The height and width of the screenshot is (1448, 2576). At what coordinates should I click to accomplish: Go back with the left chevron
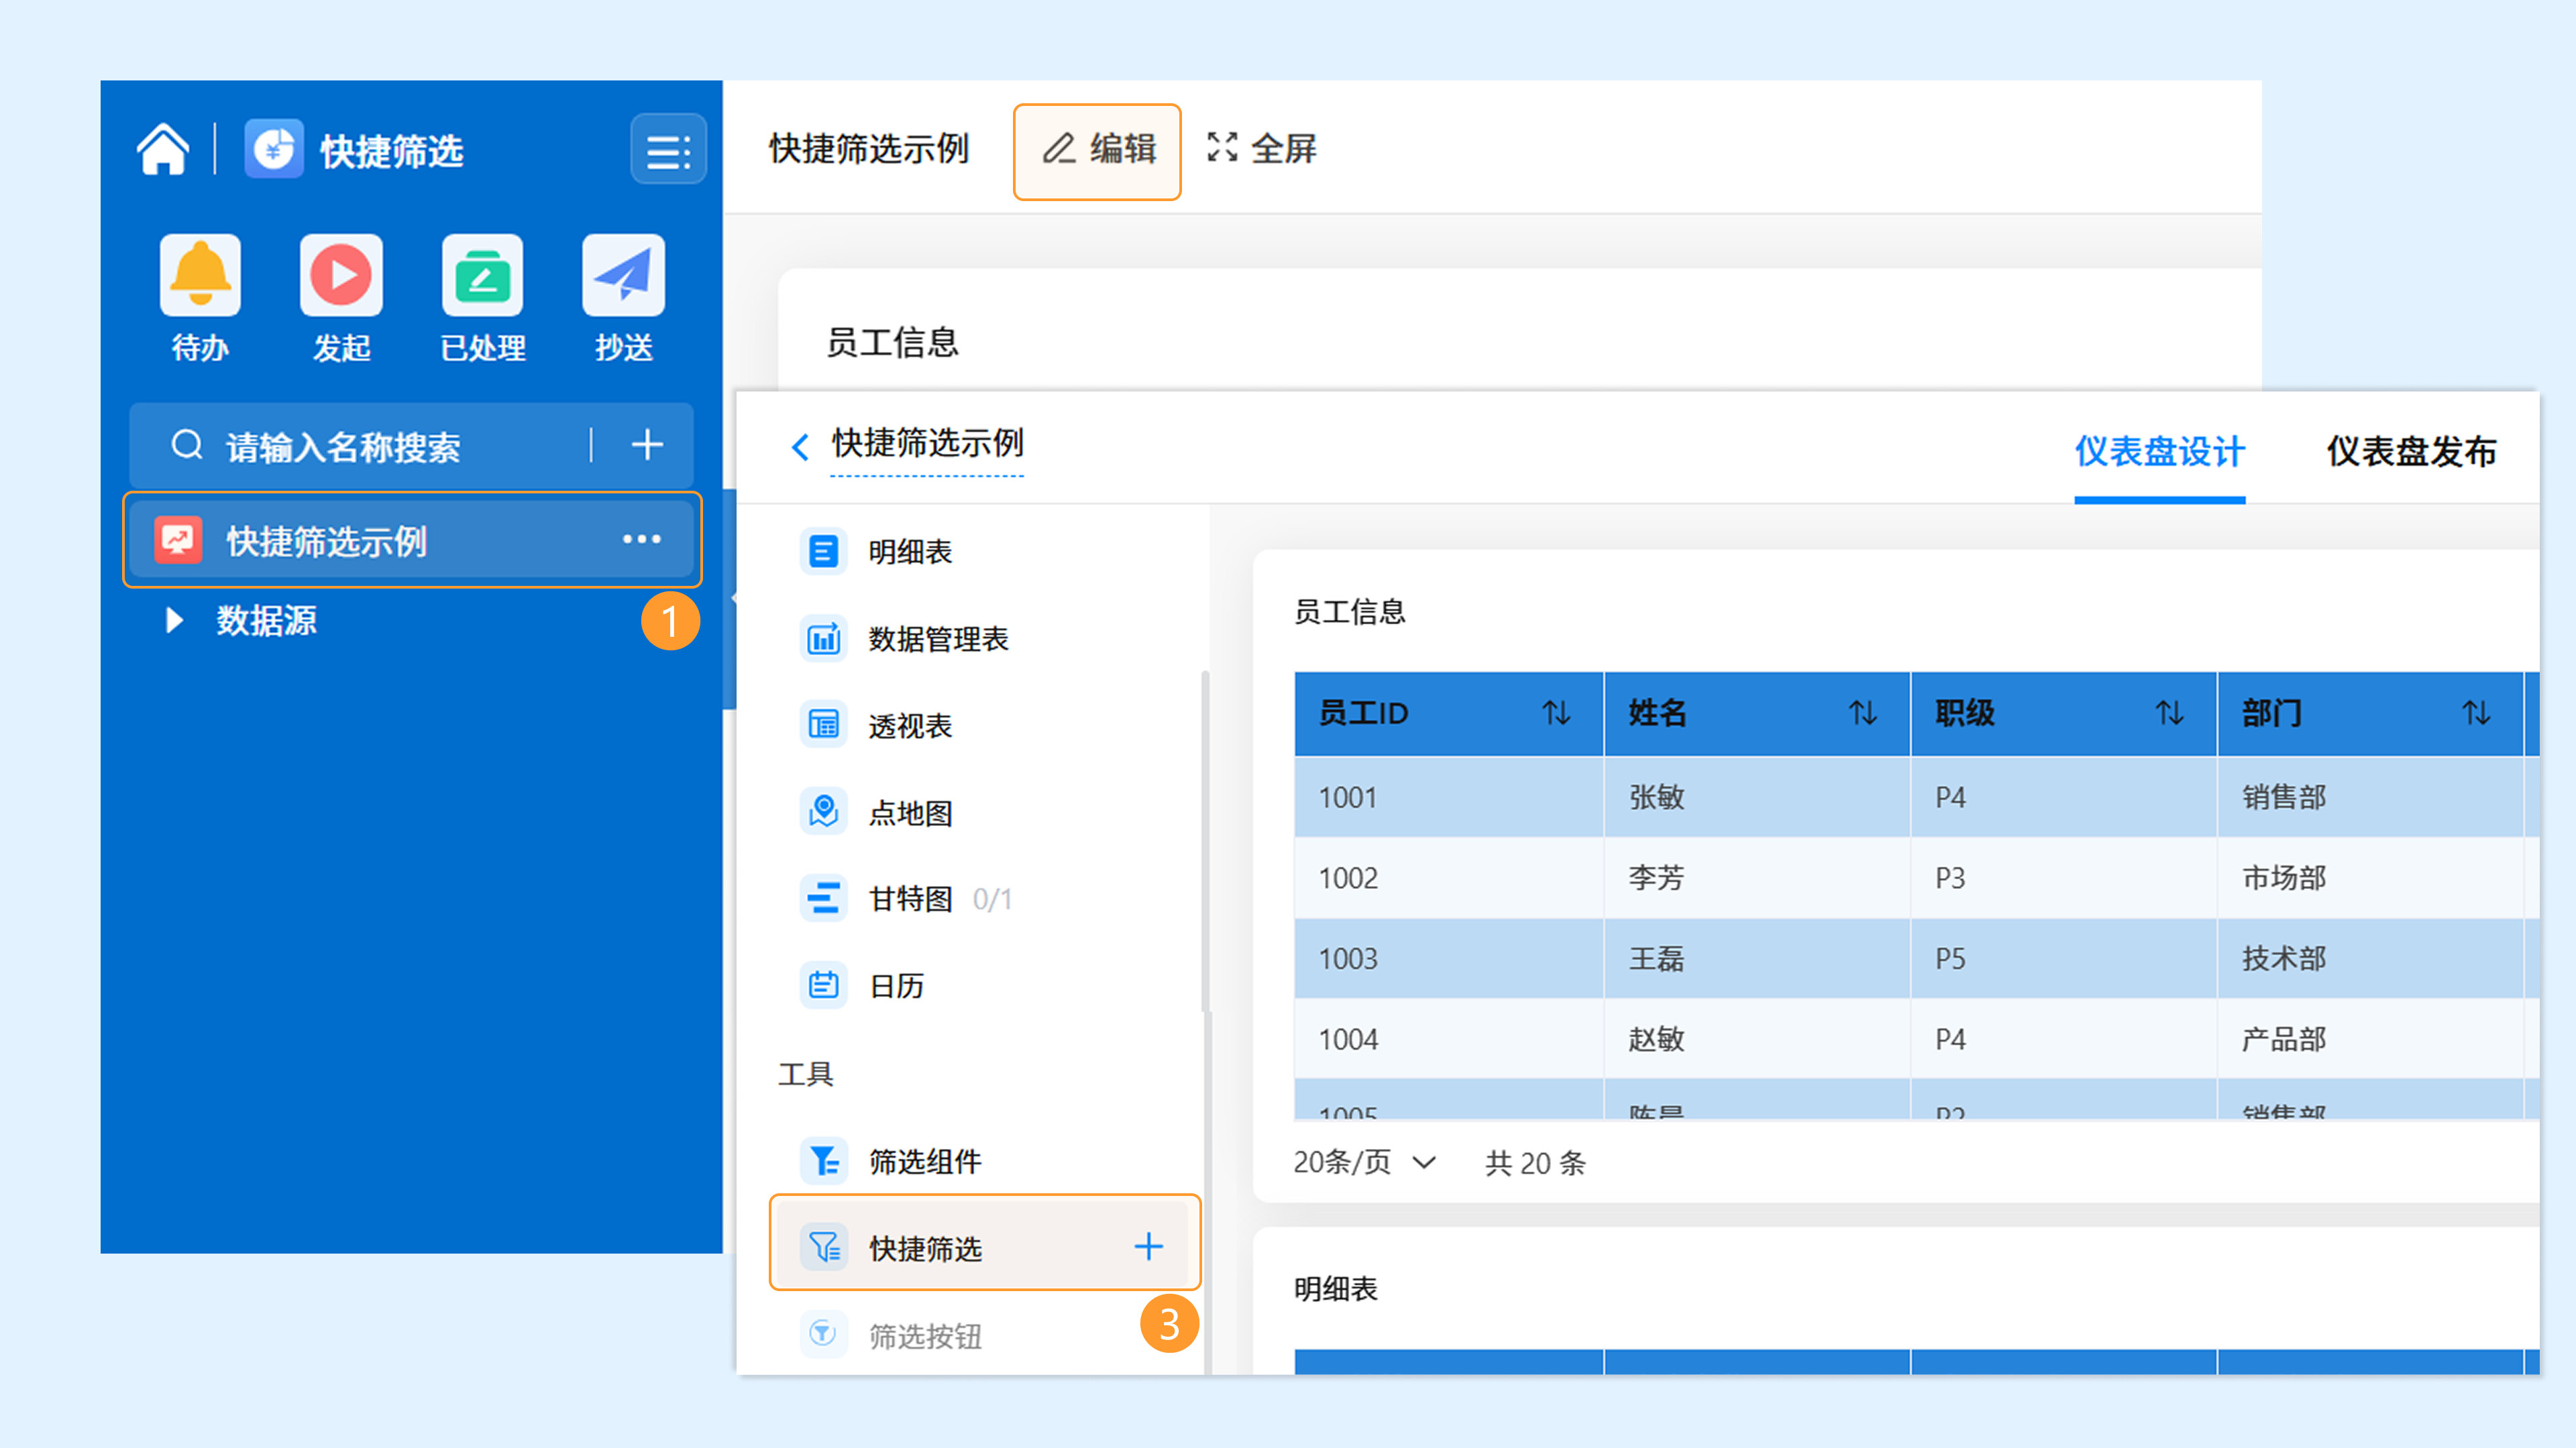point(800,446)
